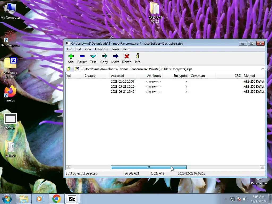Click the Move toolbar icon
Viewport: 272px width, 204px height.
click(115, 58)
